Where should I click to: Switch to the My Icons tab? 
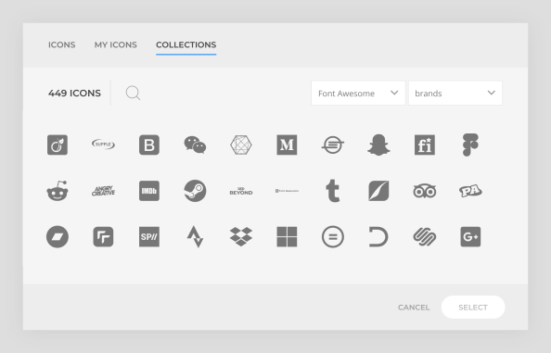point(116,44)
